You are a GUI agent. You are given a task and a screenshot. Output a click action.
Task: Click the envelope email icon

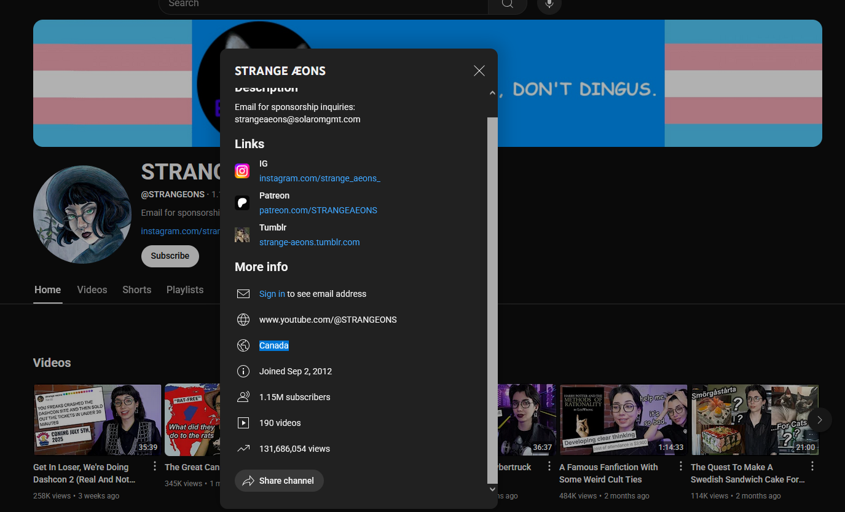click(x=243, y=294)
